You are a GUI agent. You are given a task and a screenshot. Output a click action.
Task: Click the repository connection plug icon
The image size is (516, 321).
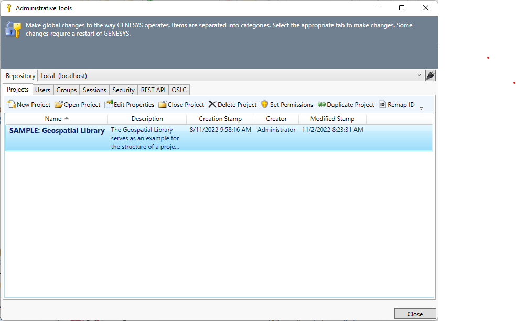(431, 75)
